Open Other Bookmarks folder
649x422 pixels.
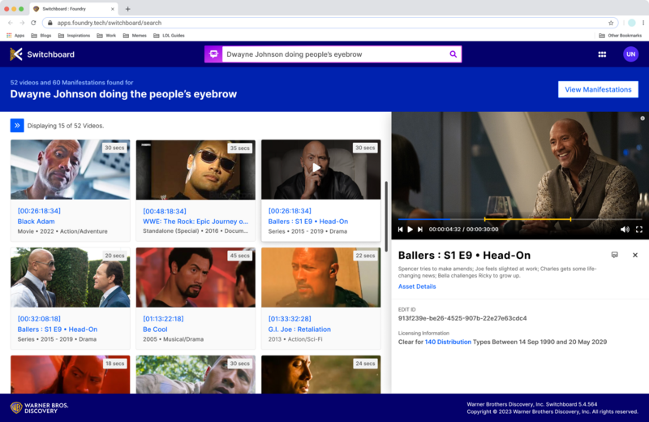620,36
